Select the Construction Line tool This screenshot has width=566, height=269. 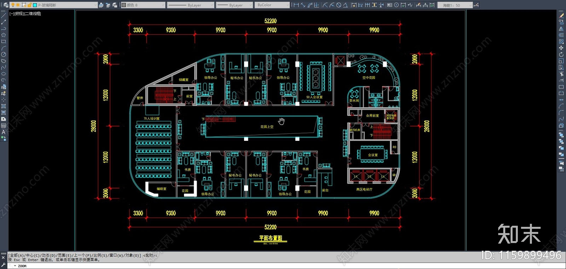[4, 22]
